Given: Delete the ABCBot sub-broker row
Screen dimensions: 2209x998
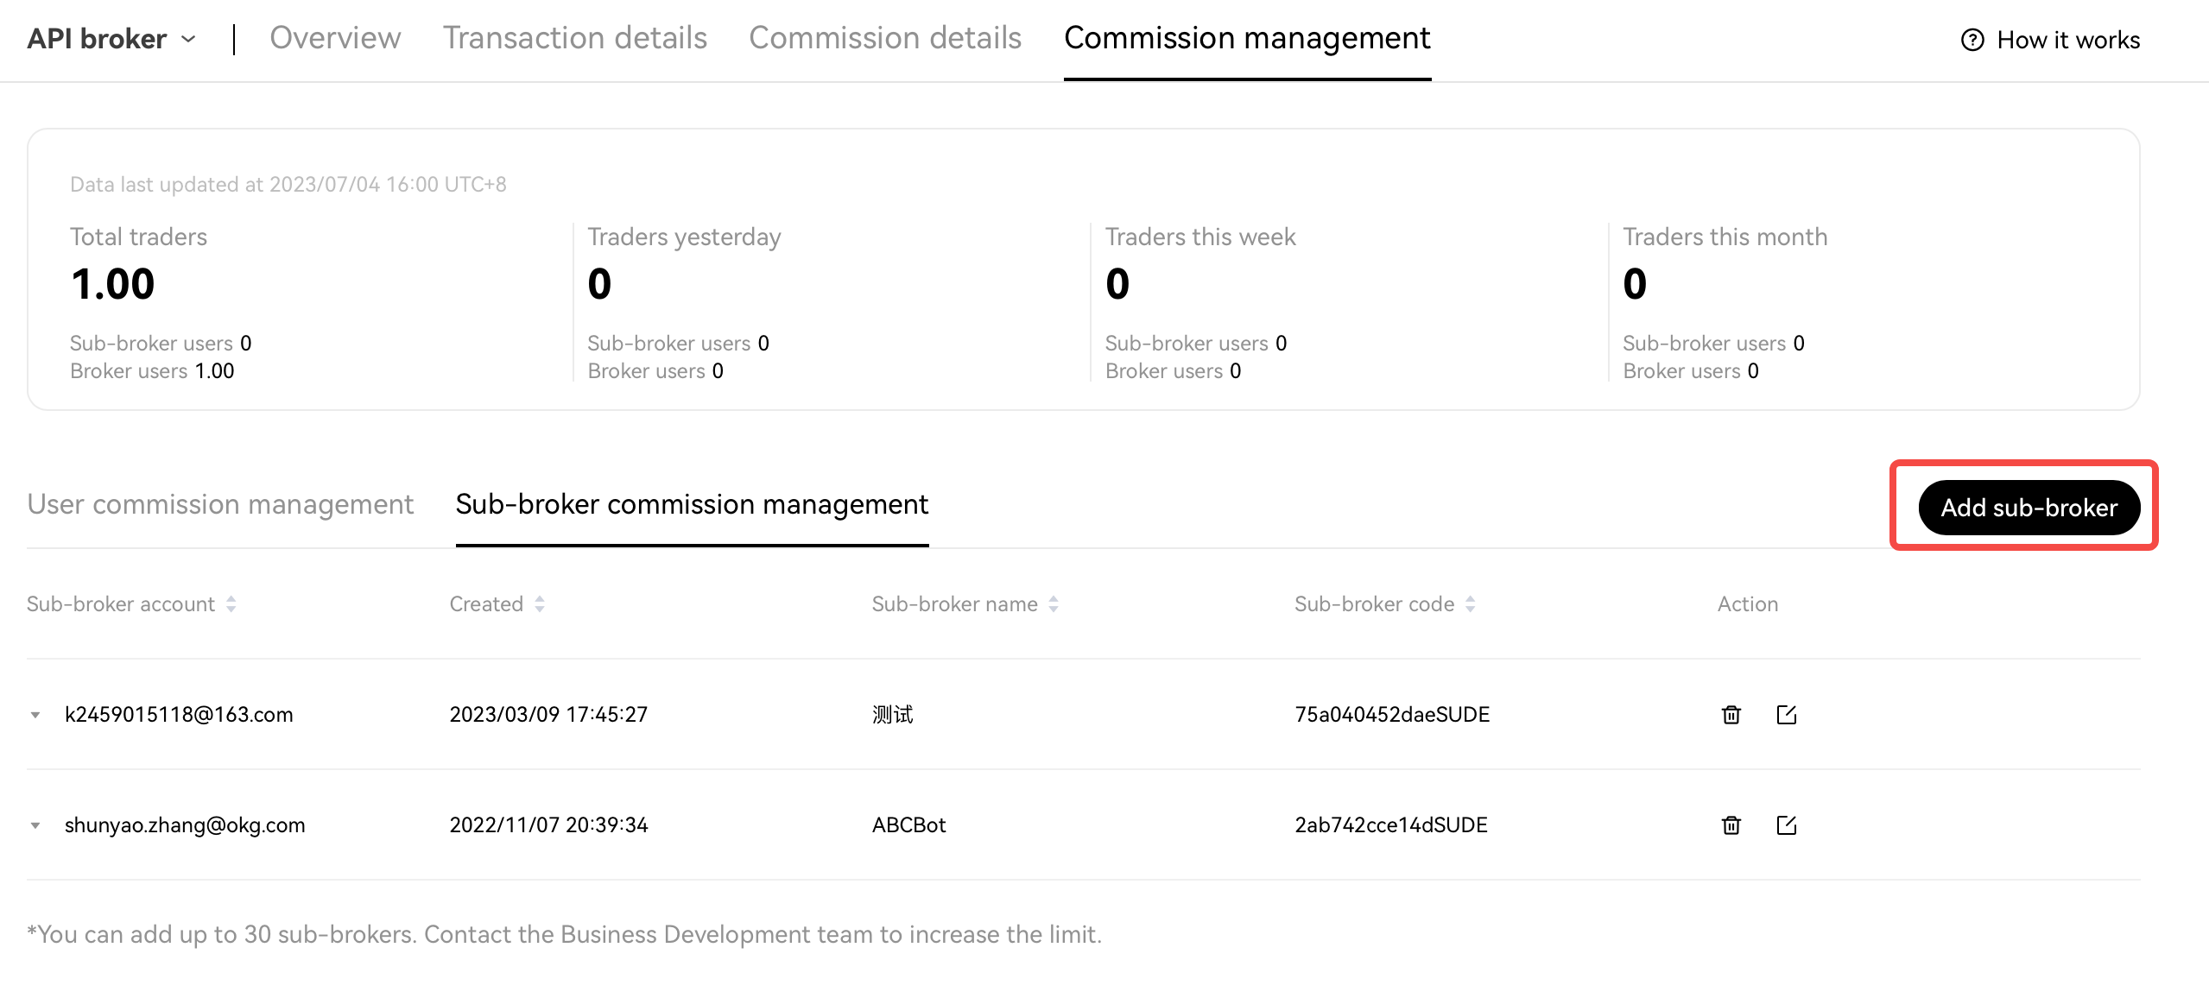Looking at the screenshot, I should click(x=1731, y=825).
